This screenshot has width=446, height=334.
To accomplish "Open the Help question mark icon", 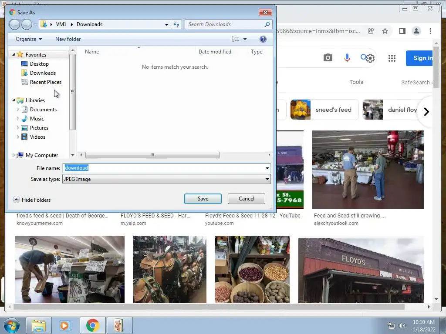I will 263,39.
